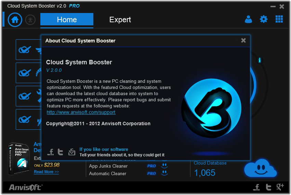This screenshot has width=291, height=195.
Task: Click the PRO badge in title bar
Action: [x=74, y=6]
